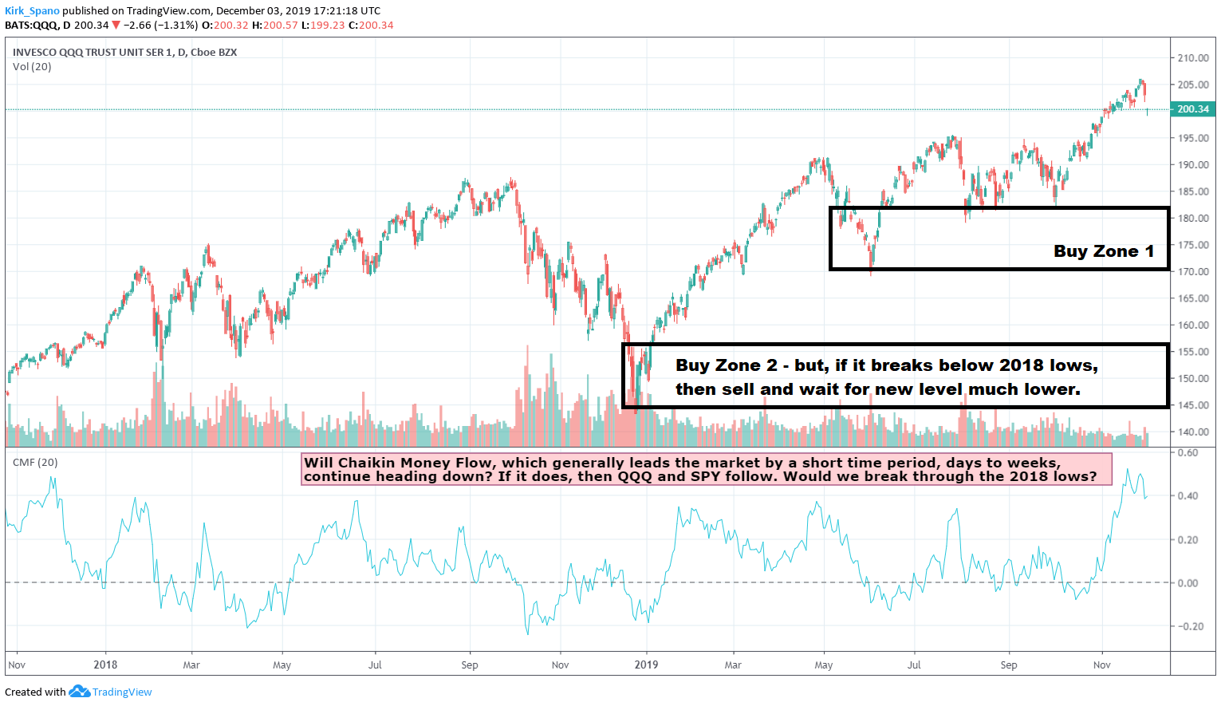Click the 0.00 CMF axis label
The image size is (1221, 706).
tap(1188, 583)
